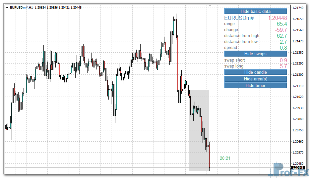Click the chart shift triangle at top edge
The image size is (310, 178).
(210, 5)
